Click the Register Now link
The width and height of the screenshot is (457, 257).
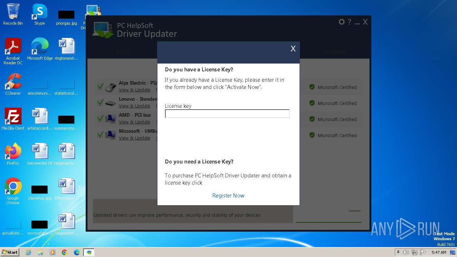pos(228,196)
